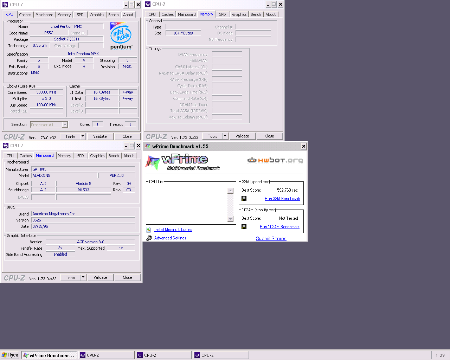Click Close button in Memory window
The height and width of the screenshot is (360, 450).
click(x=269, y=136)
